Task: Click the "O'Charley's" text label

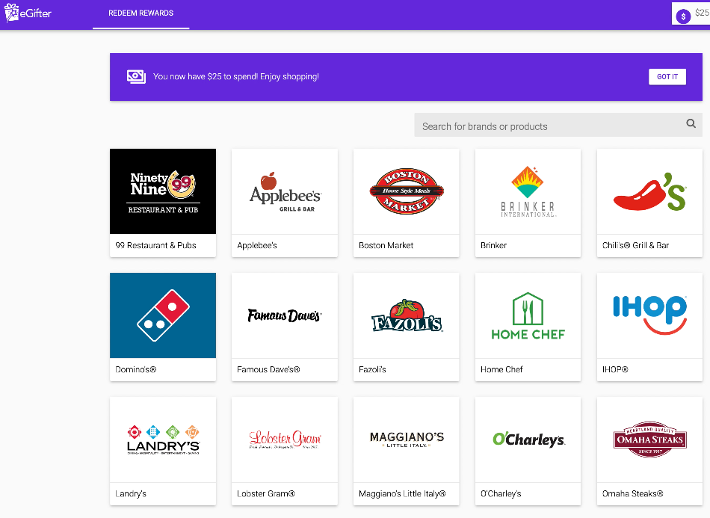Action: (x=501, y=493)
